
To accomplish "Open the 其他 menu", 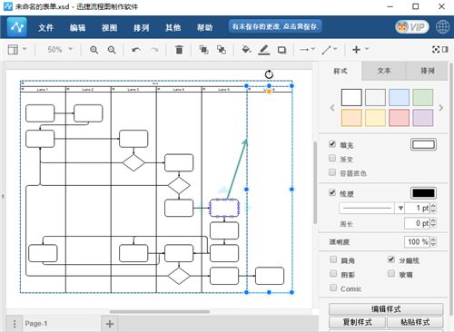I will [x=173, y=28].
